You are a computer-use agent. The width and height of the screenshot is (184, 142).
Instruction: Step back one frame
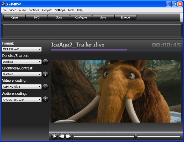pyautogui.click(x=62, y=136)
